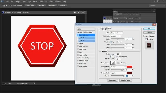The height and width of the screenshot is (93, 166).
Task: Open the Style dropdown showing Inner Bevel
Action: click(x=117, y=33)
